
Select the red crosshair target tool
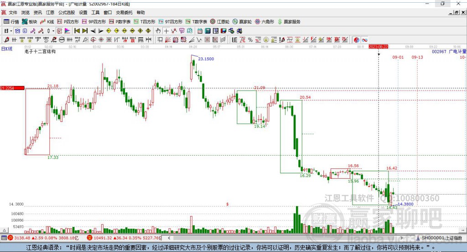click(93, 40)
